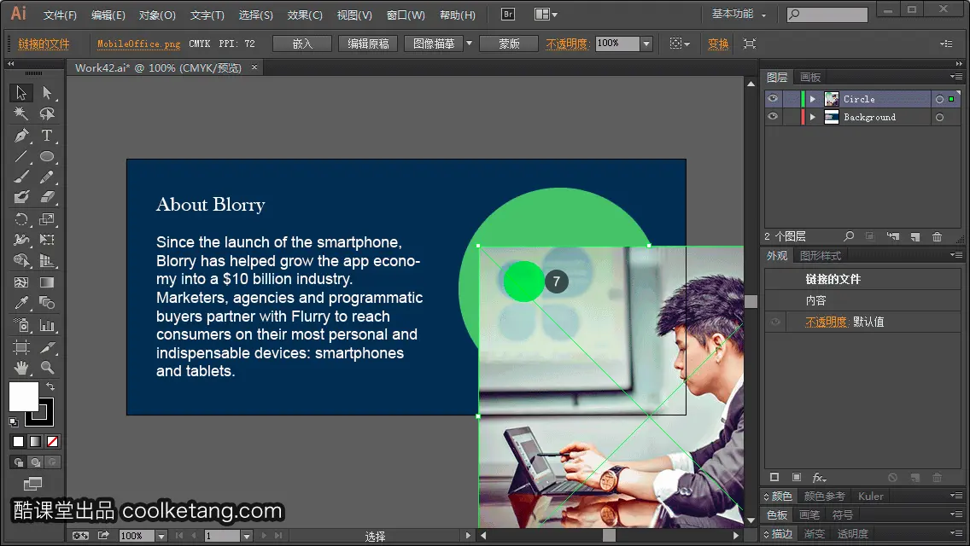Create new layer in Layers panel

pyautogui.click(x=915, y=236)
